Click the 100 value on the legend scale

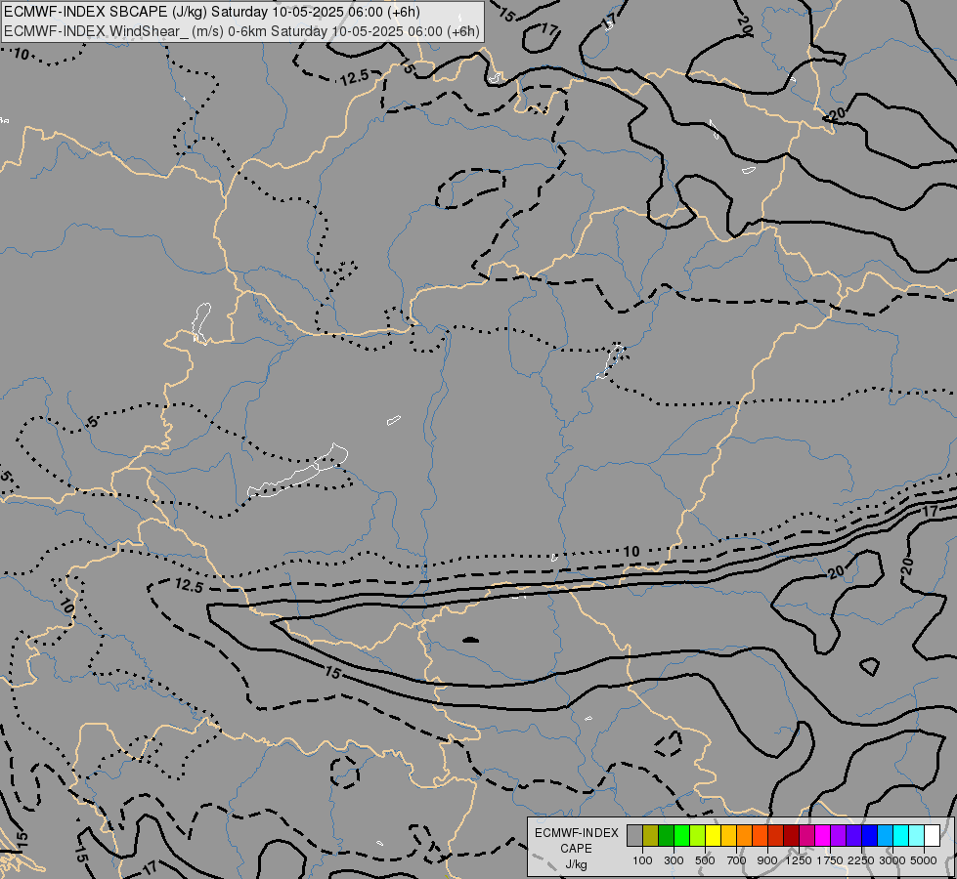tap(642, 860)
